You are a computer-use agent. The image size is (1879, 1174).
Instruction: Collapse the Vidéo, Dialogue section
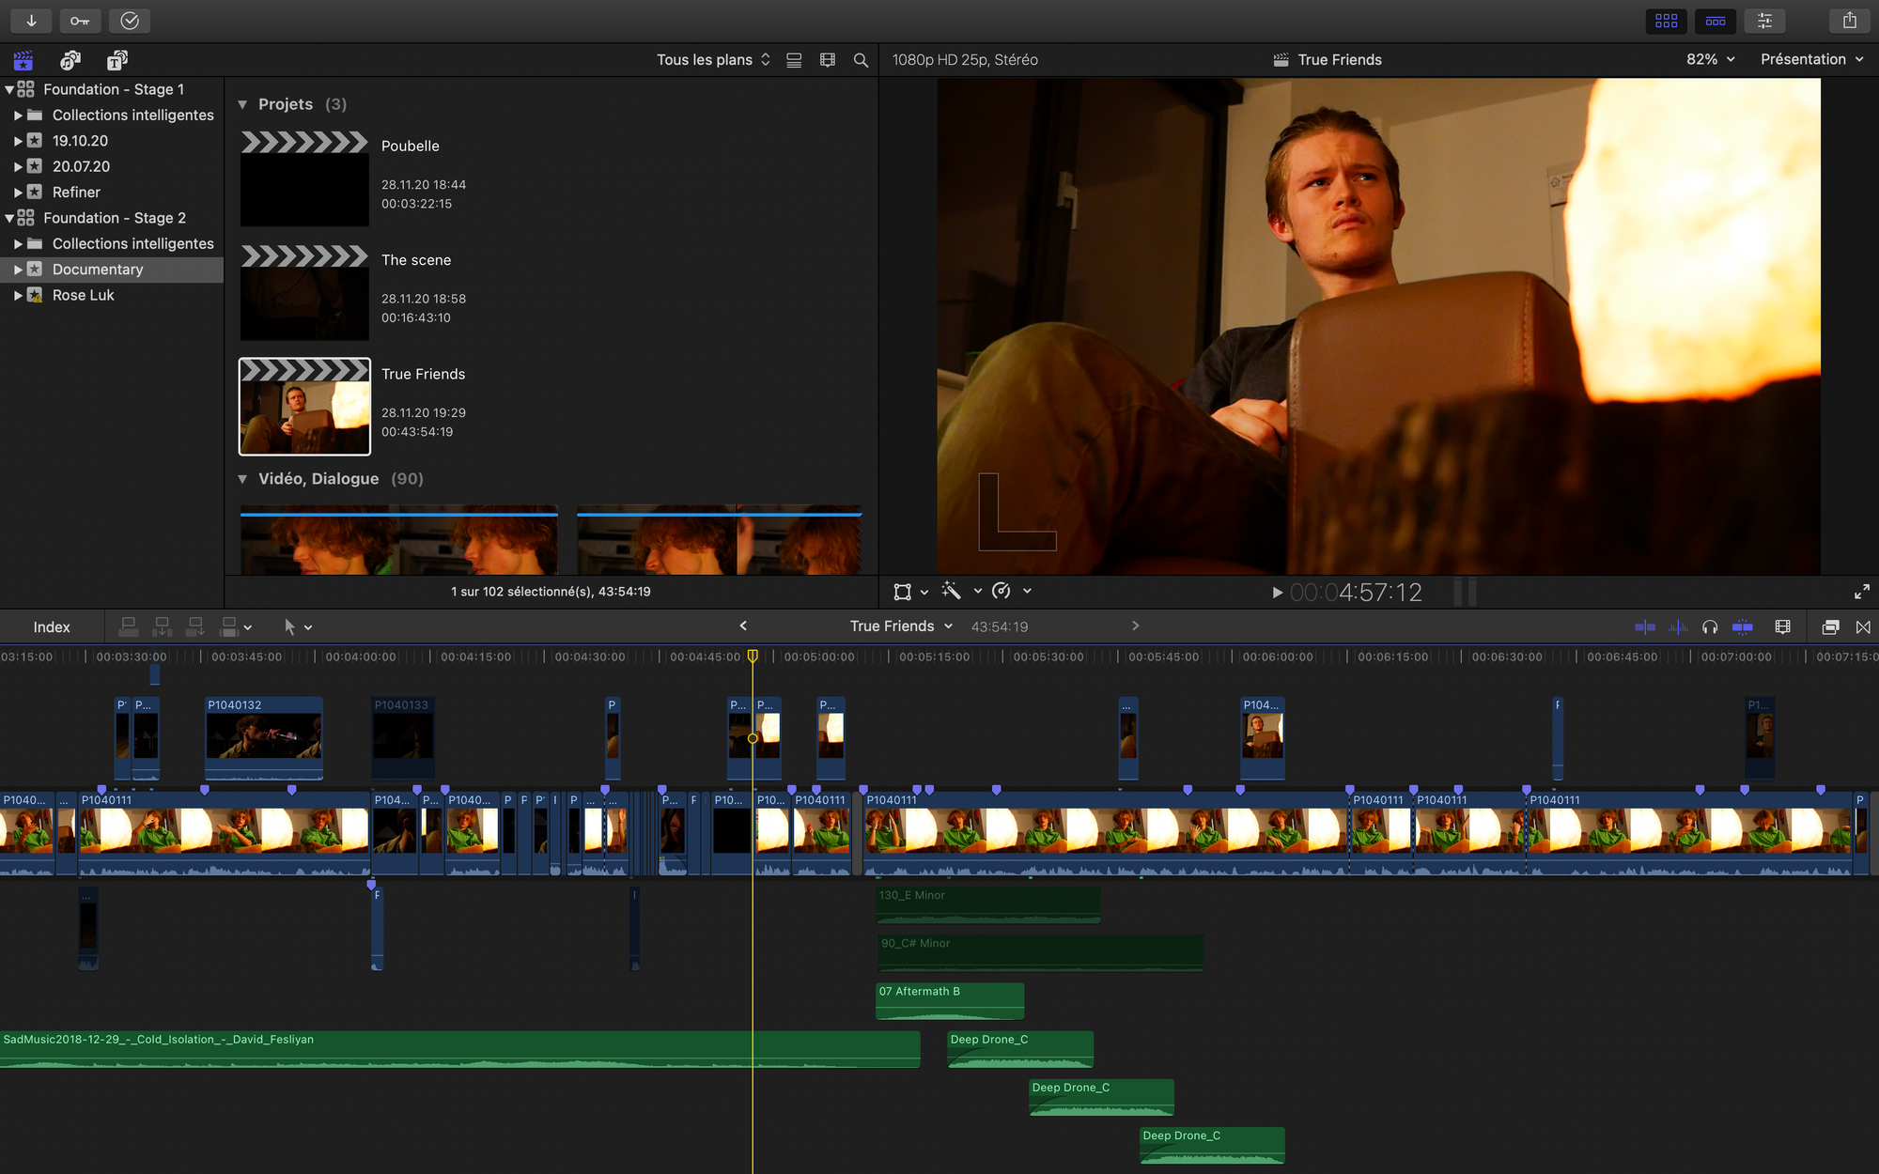[x=242, y=479]
